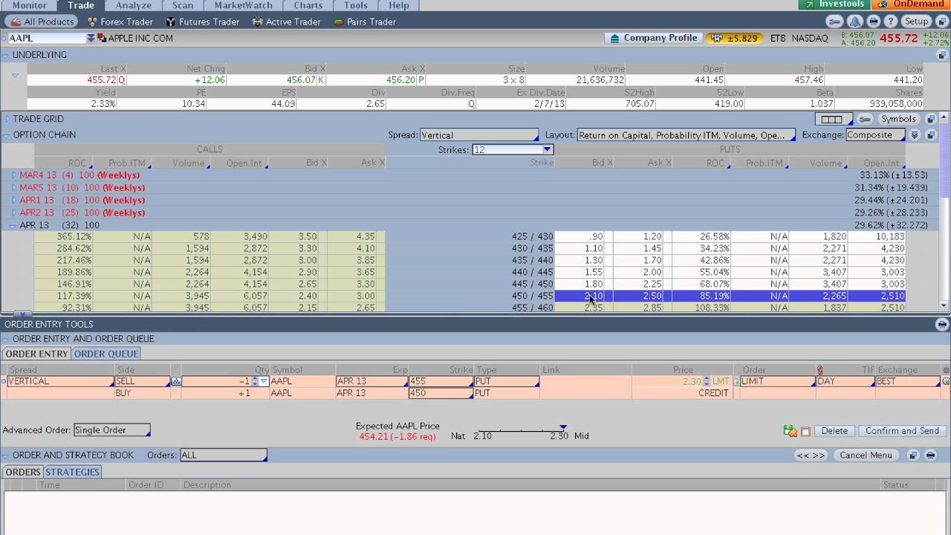Open the Spread Vertical dropdown
Screen dimensions: 951x535
click(x=479, y=135)
